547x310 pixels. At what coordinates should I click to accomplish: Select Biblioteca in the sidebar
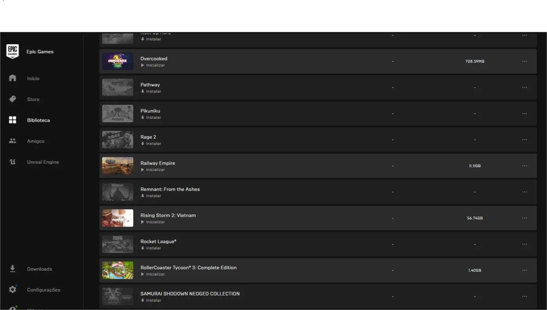(x=38, y=120)
